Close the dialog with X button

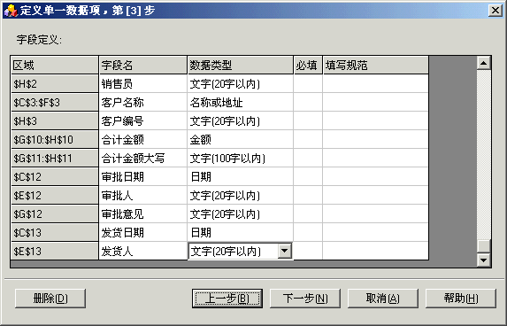coord(495,11)
